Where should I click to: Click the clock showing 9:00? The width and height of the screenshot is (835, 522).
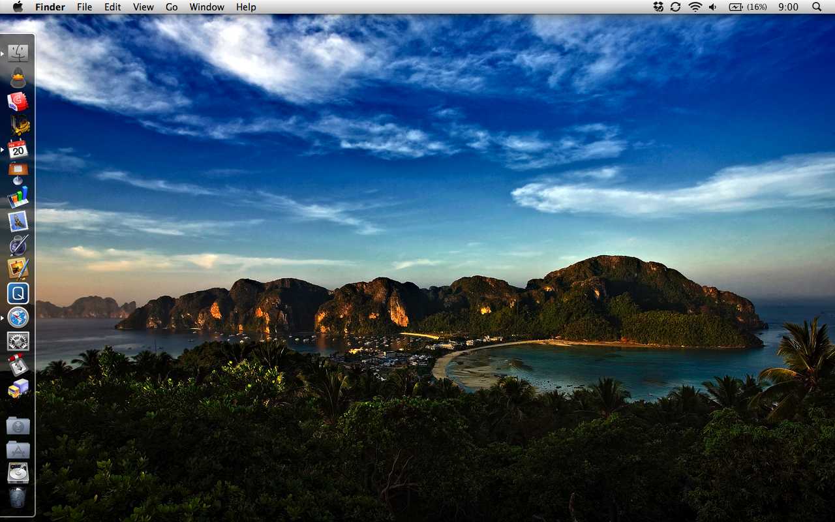tap(788, 7)
